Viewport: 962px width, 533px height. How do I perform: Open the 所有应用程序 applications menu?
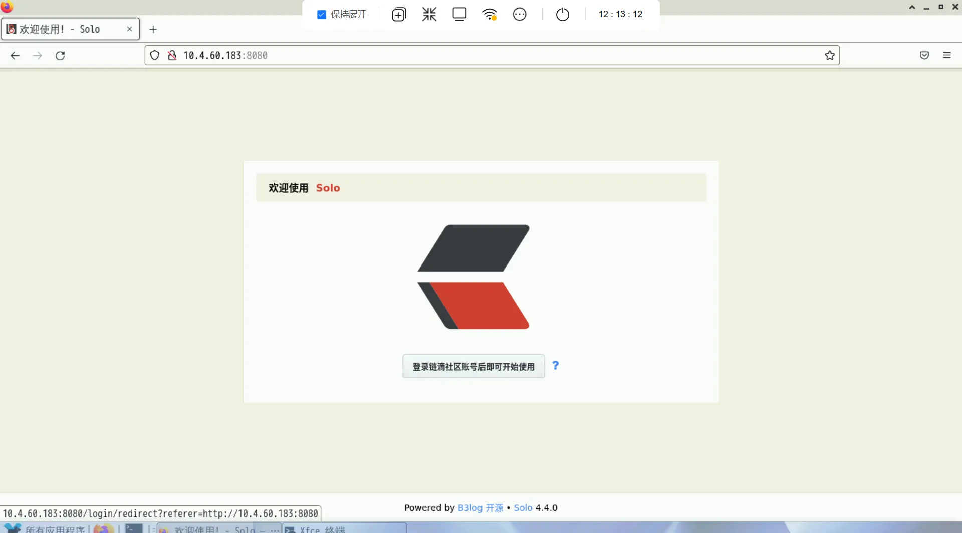point(44,528)
